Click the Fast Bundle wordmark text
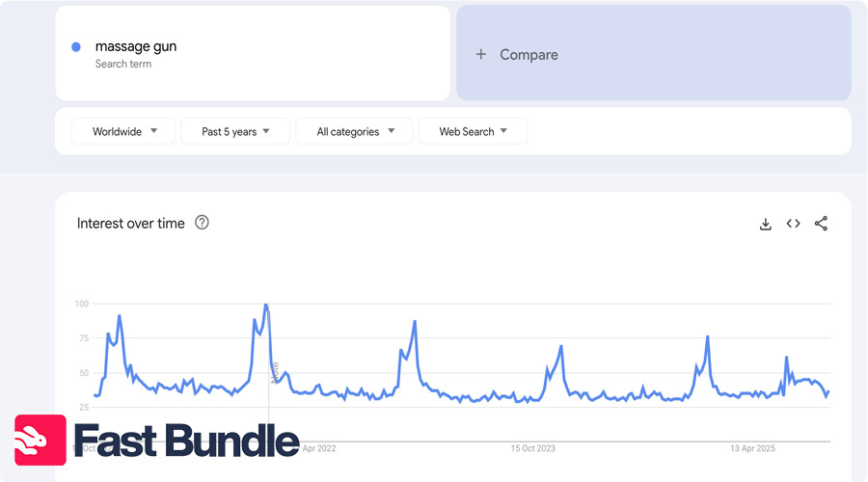 pyautogui.click(x=186, y=441)
